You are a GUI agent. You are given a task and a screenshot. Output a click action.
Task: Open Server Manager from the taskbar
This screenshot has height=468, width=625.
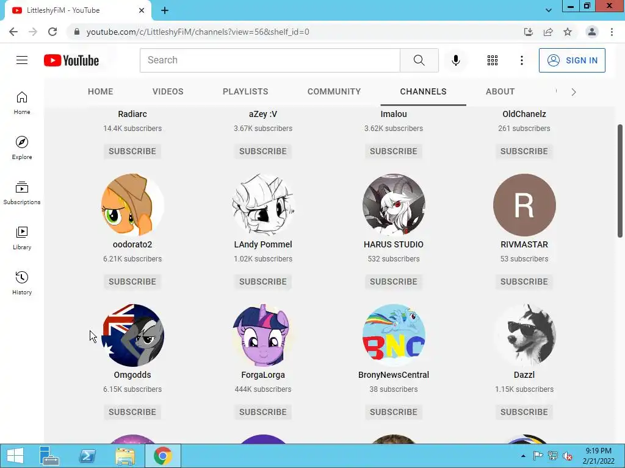(49, 456)
